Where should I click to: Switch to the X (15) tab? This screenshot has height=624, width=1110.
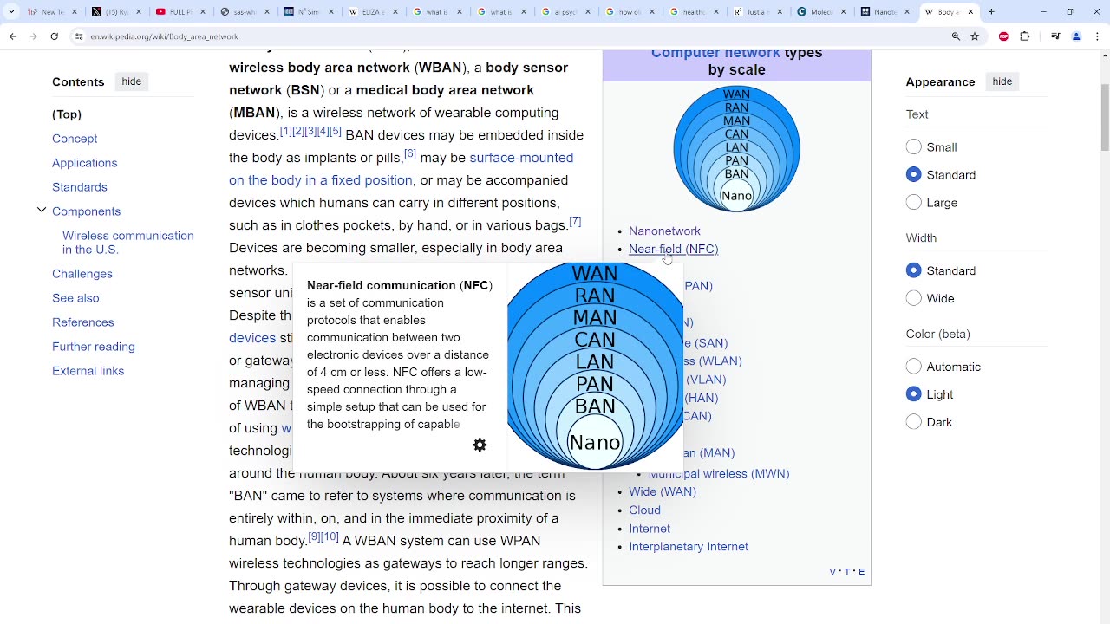pos(115,12)
